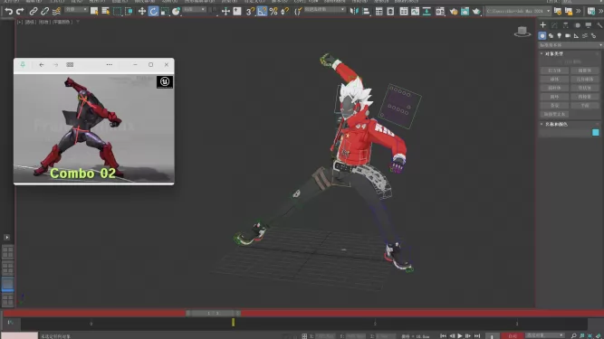Image resolution: width=604 pixels, height=339 pixels.
Task: Click the Select and Place tool
Action: point(176,11)
